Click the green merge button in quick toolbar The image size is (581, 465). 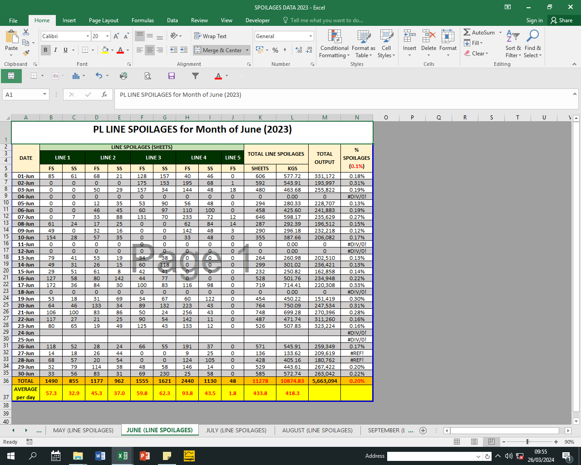[x=11, y=76]
